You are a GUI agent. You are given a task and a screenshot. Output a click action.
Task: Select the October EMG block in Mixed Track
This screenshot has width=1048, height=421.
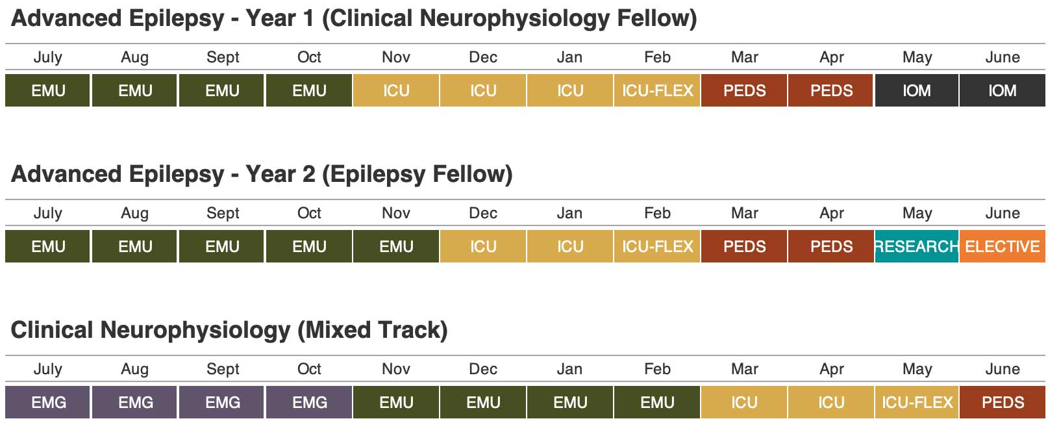tap(309, 402)
